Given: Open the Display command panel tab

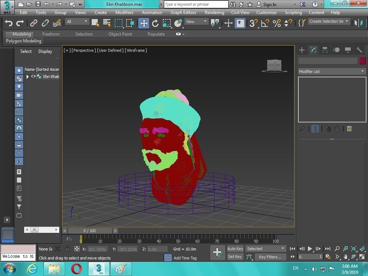Looking at the screenshot, I should tap(348, 50).
